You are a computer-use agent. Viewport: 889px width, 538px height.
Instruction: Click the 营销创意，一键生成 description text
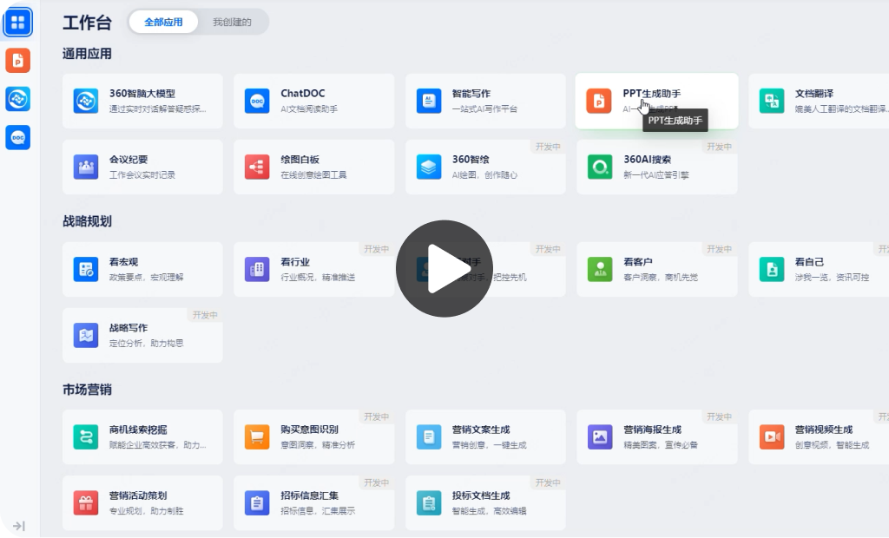[x=490, y=445]
